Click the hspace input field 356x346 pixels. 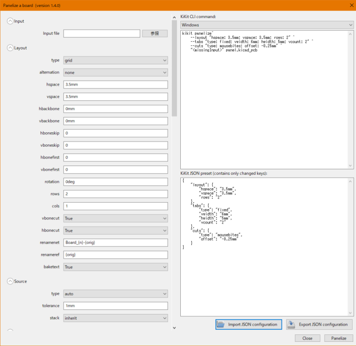[115, 85]
